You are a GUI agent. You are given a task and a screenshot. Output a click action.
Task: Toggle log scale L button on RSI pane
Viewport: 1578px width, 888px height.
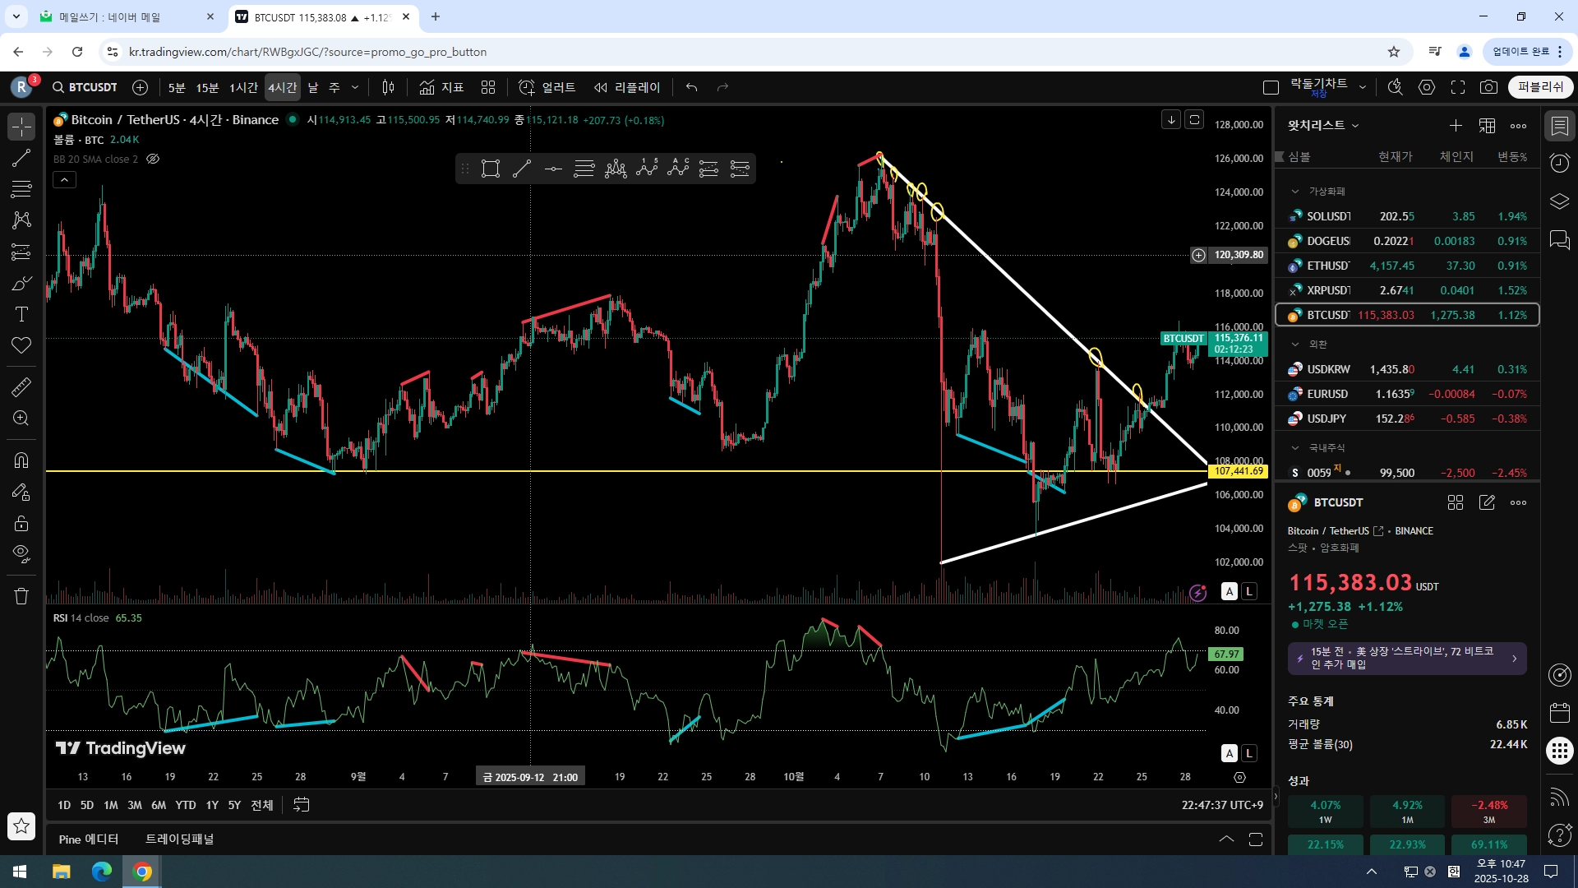1248,752
